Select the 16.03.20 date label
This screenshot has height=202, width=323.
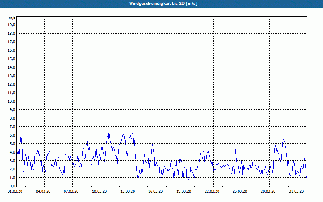(155, 191)
